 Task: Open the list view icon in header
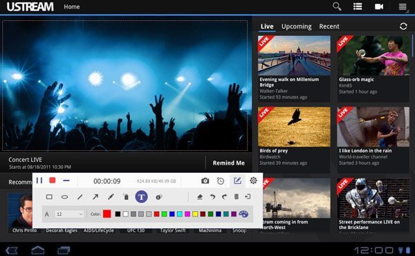click(x=358, y=6)
